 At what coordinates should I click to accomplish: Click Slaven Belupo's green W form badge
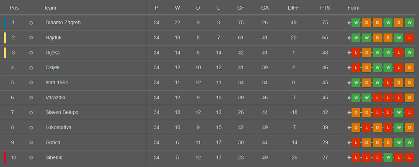tap(398, 113)
